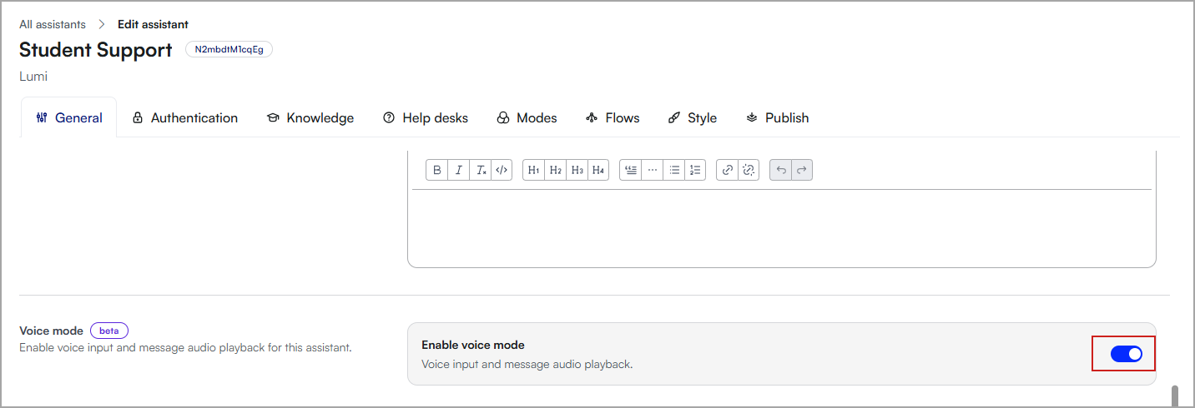Insert inline code formatting
This screenshot has height=408, width=1195.
pyautogui.click(x=502, y=170)
